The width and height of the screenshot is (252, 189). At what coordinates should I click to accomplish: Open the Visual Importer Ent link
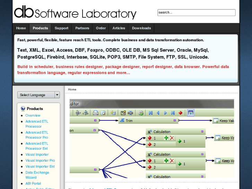40,166
